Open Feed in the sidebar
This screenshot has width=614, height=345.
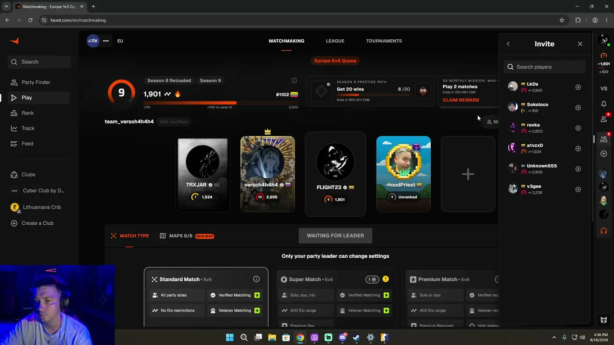39,144
